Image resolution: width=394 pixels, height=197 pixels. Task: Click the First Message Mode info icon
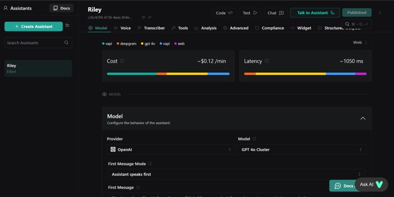(x=150, y=164)
